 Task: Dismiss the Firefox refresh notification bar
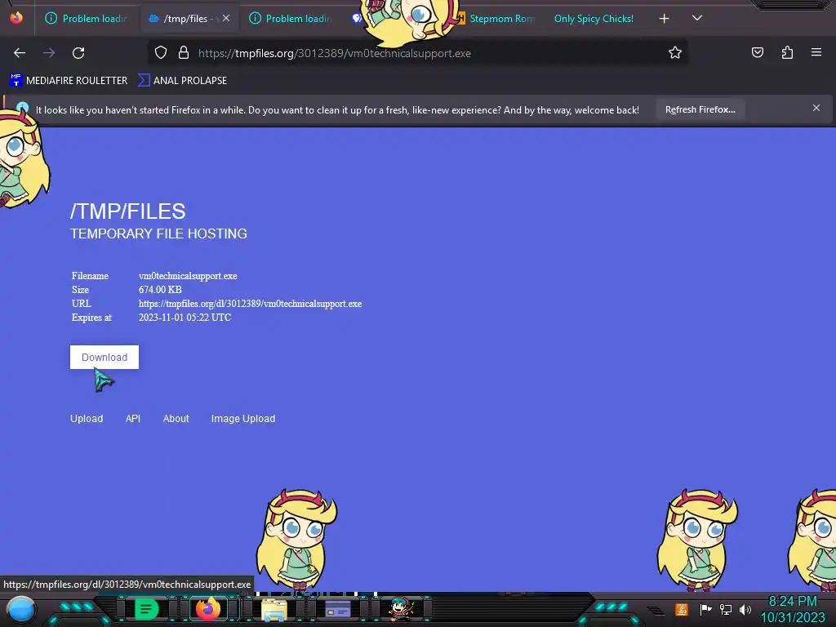pos(816,108)
